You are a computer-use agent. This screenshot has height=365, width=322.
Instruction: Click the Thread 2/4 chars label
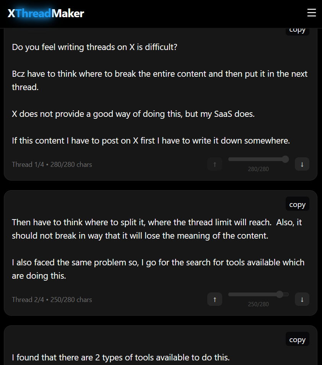52,299
